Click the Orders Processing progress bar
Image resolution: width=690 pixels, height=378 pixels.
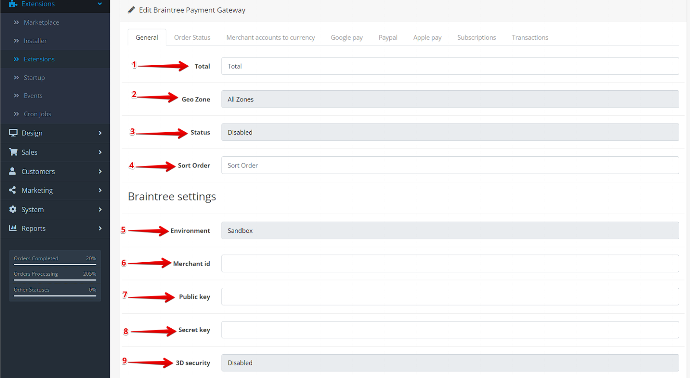pos(55,280)
